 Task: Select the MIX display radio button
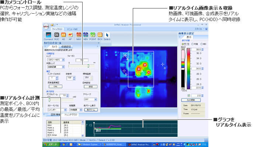(x=201, y=44)
